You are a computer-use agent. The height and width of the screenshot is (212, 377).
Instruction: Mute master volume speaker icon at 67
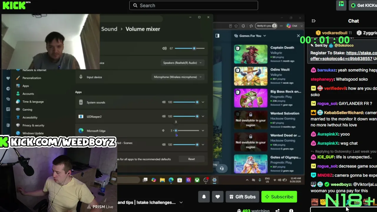pyautogui.click(x=164, y=48)
